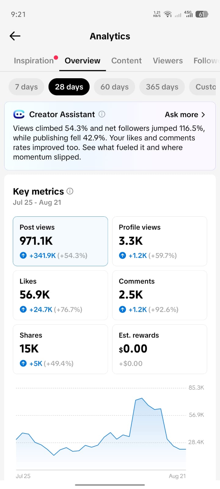Image resolution: width=220 pixels, height=489 pixels.
Task: Tap the up-arrow icon in Comments card
Action: point(123,309)
